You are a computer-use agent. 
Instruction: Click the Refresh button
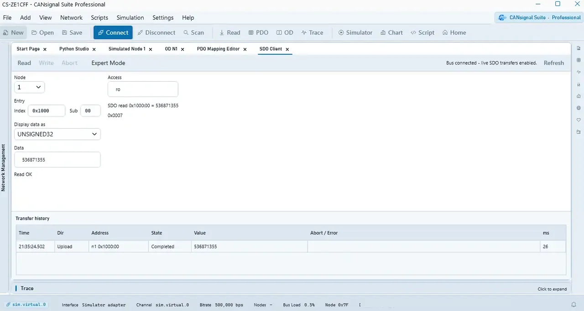click(554, 63)
